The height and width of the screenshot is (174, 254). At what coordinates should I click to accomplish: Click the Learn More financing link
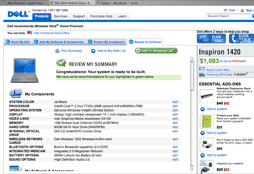222,70
